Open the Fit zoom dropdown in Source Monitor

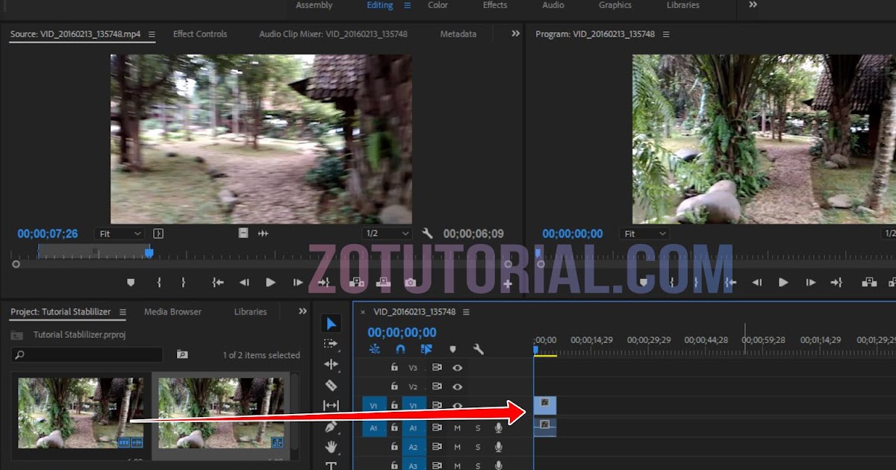118,234
